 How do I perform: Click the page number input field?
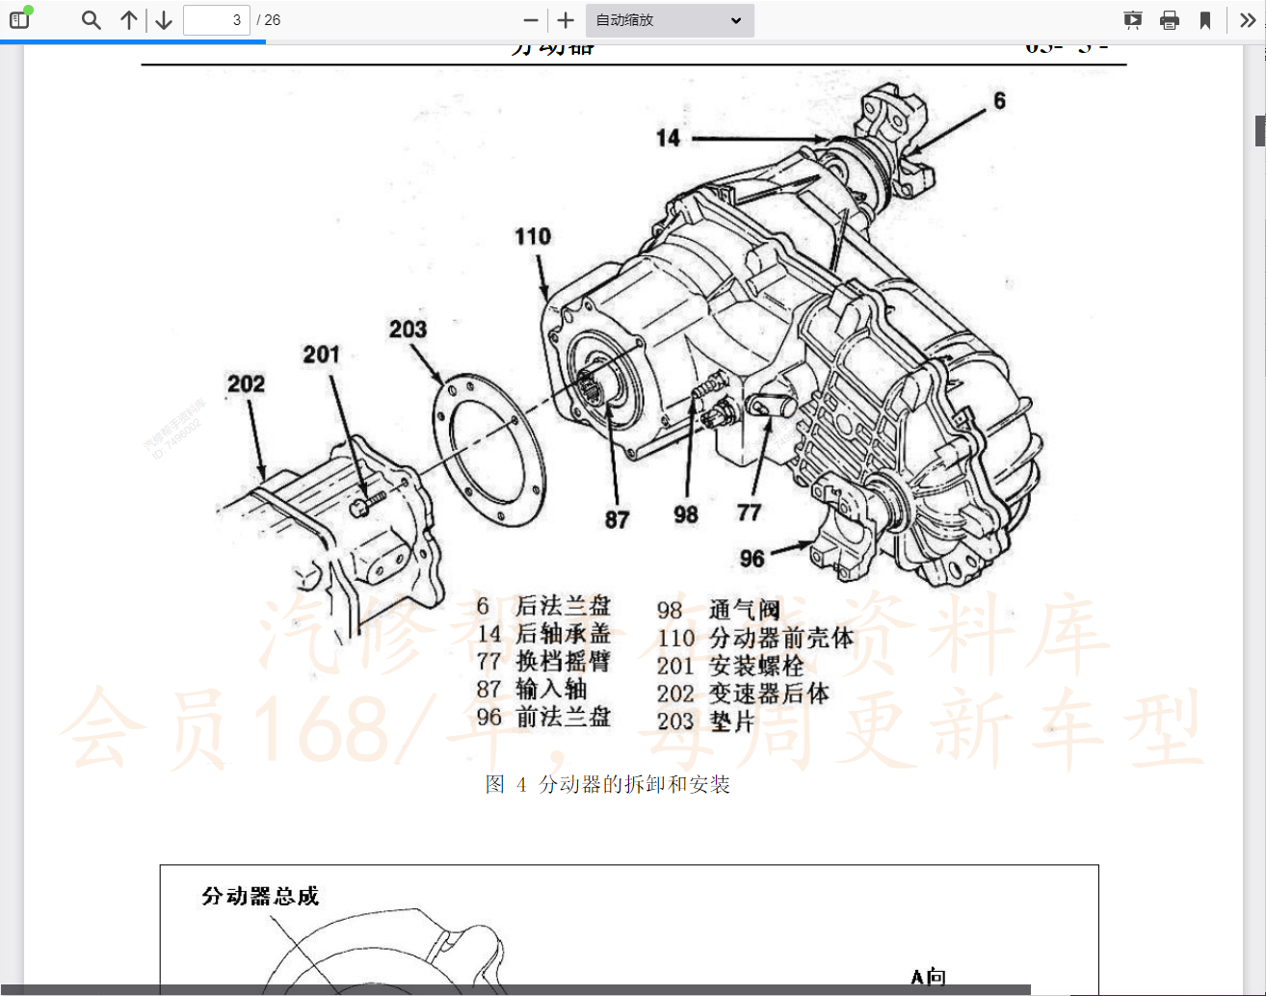coord(217,19)
